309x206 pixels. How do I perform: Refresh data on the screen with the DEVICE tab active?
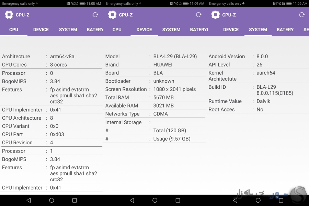pyautogui.click(x=198, y=15)
